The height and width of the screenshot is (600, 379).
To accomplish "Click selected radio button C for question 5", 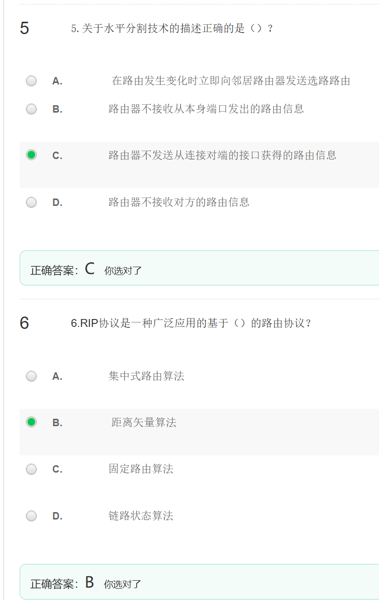I will [31, 155].
